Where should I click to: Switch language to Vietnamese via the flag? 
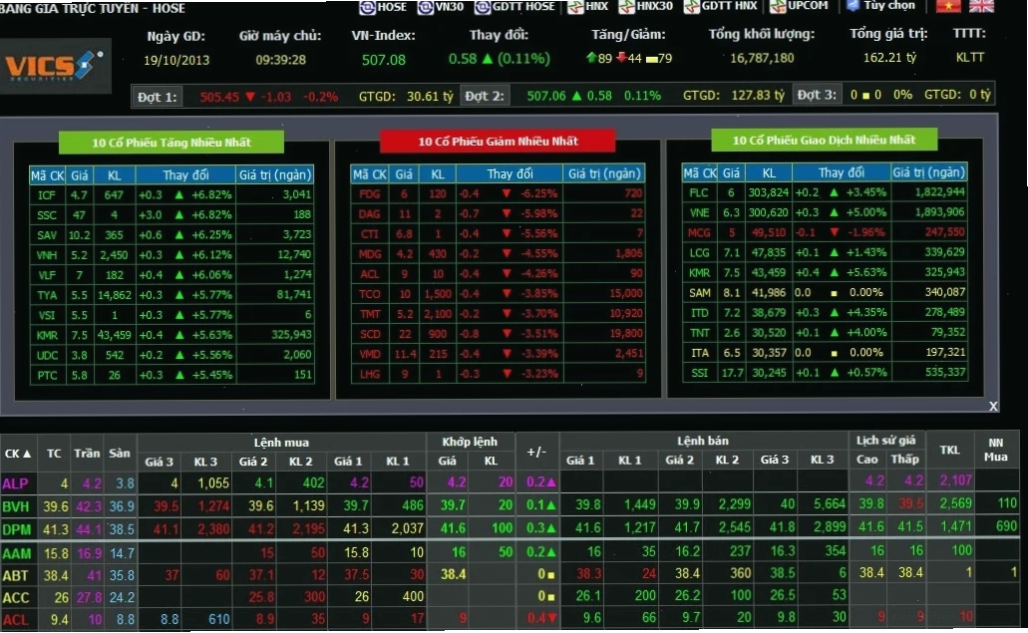[x=948, y=6]
